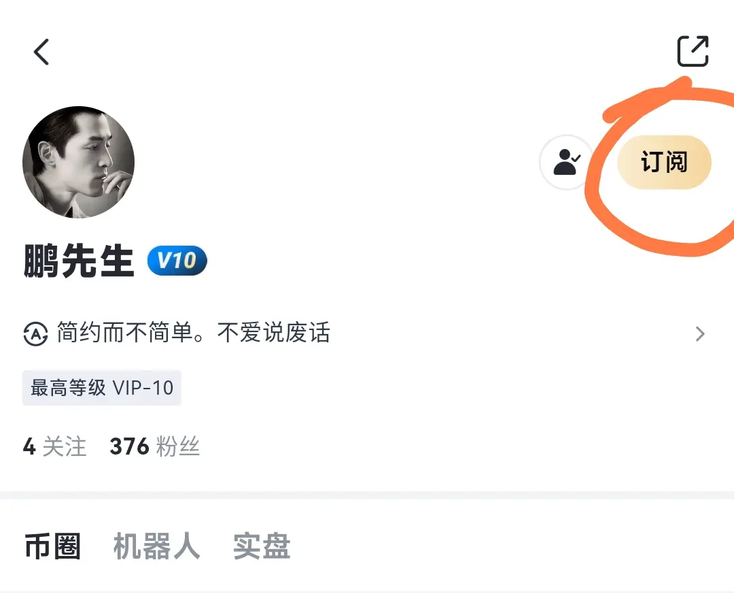Tap the username 鹏先生
Image resolution: width=734 pixels, height=607 pixels.
79,261
